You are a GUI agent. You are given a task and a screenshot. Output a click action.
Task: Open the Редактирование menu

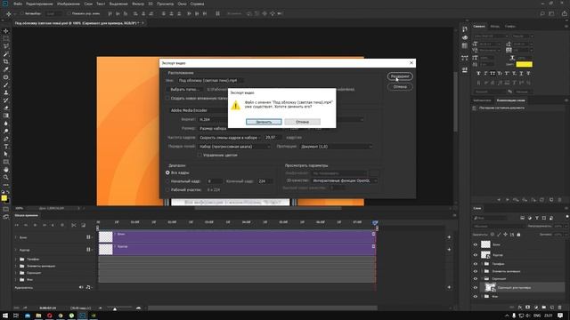[39, 4]
